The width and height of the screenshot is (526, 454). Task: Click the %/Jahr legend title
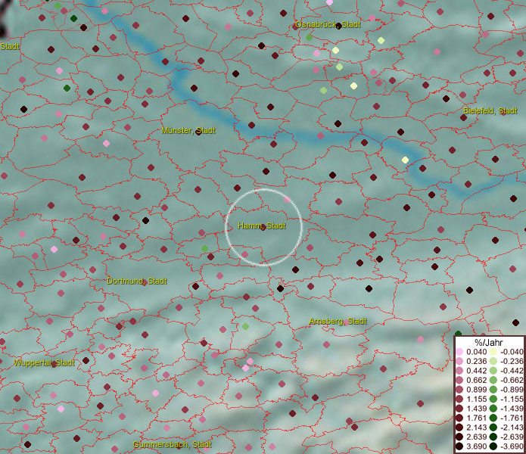[488, 343]
